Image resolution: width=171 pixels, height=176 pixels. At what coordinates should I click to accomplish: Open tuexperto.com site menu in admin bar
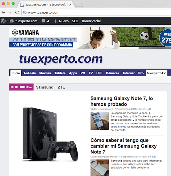tap(26, 21)
